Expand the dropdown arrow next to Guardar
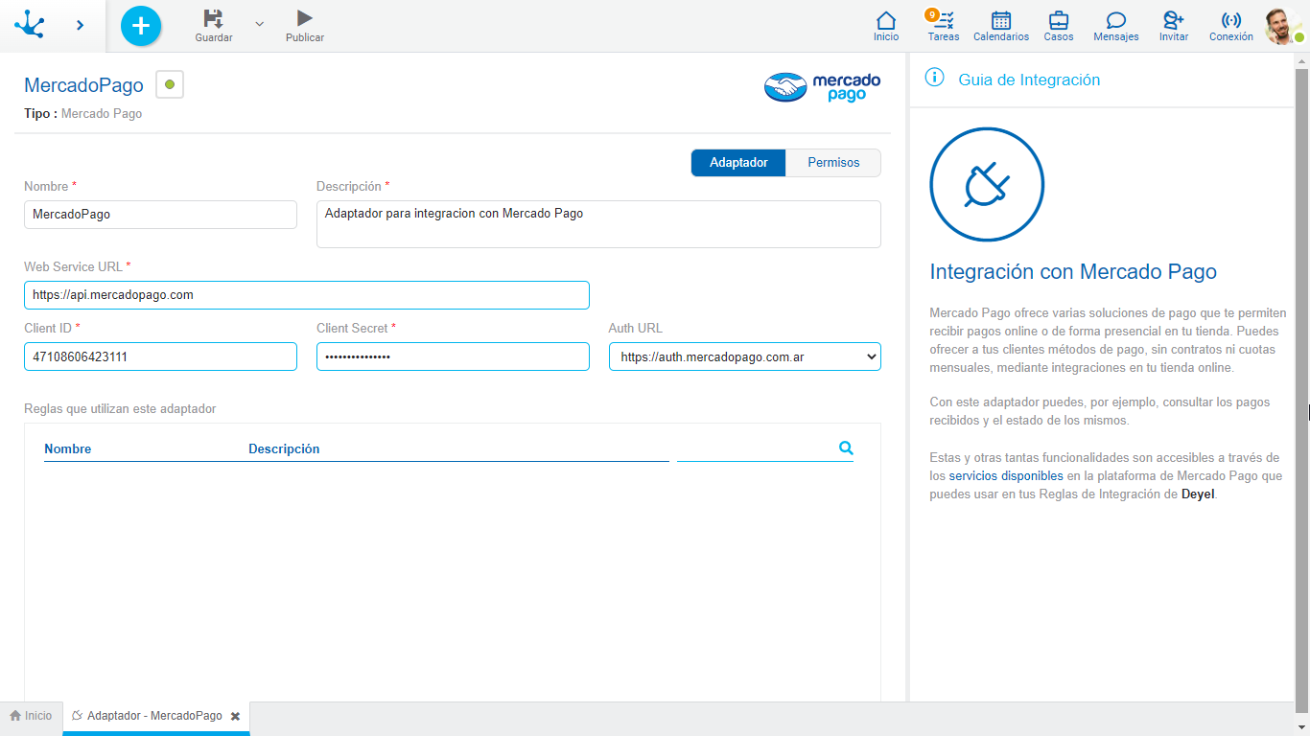Image resolution: width=1310 pixels, height=736 pixels. 259,23
